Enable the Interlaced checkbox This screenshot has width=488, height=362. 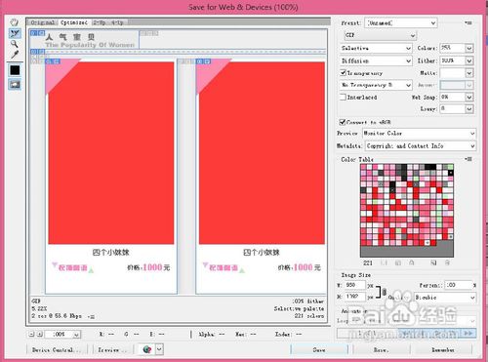(x=343, y=97)
